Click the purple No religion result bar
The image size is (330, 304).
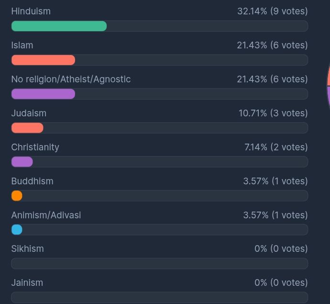point(43,94)
